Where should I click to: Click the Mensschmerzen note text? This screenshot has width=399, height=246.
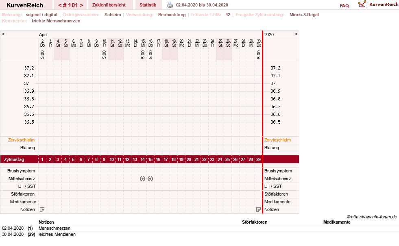pyautogui.click(x=55, y=229)
